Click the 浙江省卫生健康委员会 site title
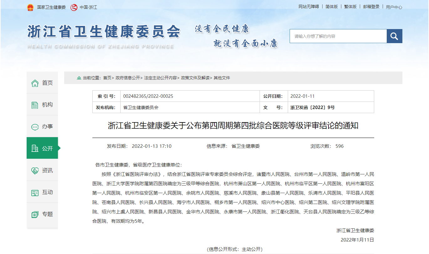The height and width of the screenshot is (254, 429). 104,31
